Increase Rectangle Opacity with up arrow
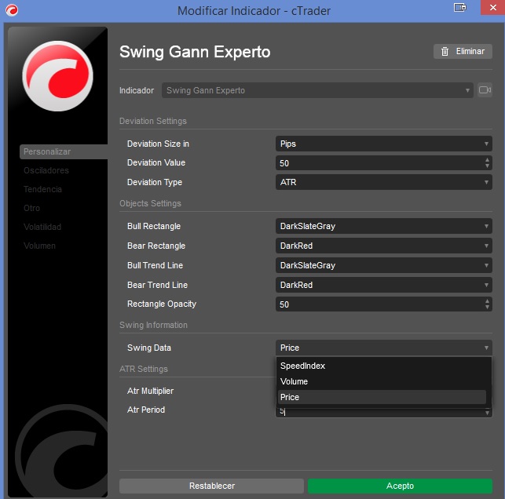The image size is (505, 499). [x=487, y=301]
